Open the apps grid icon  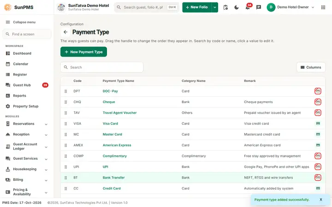323,7
